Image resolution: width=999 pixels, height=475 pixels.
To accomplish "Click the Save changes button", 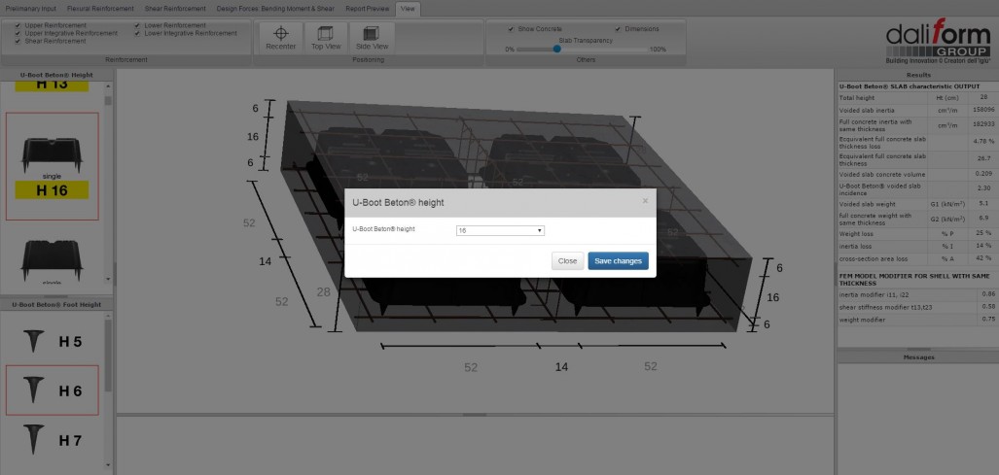I will point(618,261).
